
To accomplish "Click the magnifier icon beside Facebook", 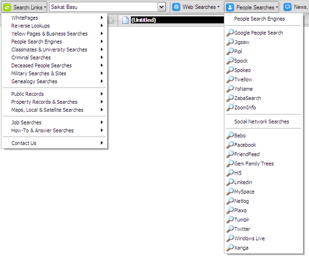I will (230, 145).
